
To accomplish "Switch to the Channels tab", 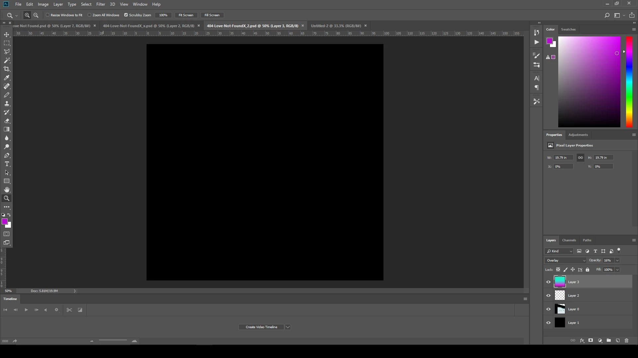I will [x=569, y=240].
